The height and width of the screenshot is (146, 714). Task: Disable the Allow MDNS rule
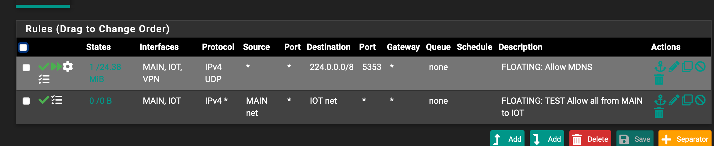[700, 66]
